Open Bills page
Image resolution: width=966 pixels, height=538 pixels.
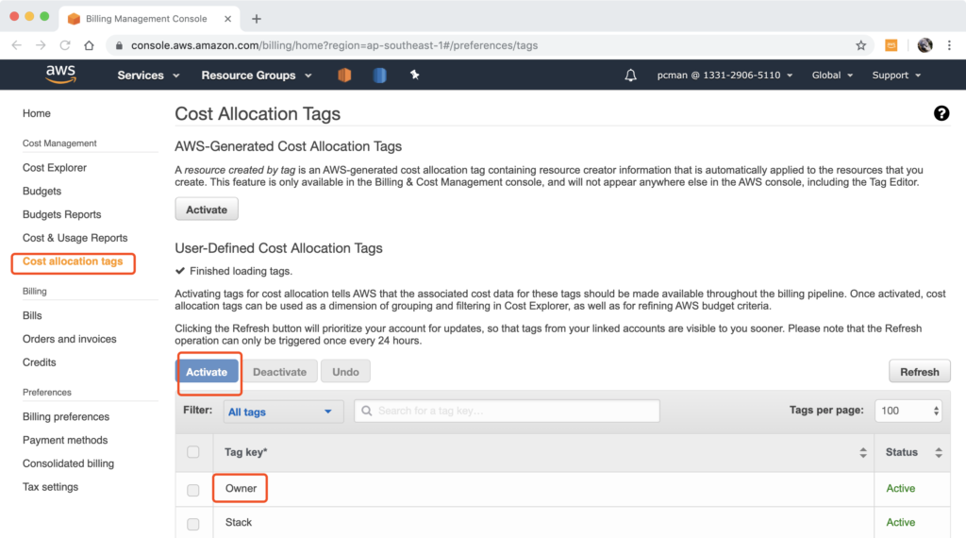click(32, 315)
